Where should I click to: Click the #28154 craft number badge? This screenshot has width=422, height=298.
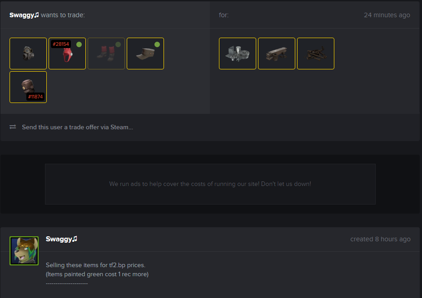point(61,44)
